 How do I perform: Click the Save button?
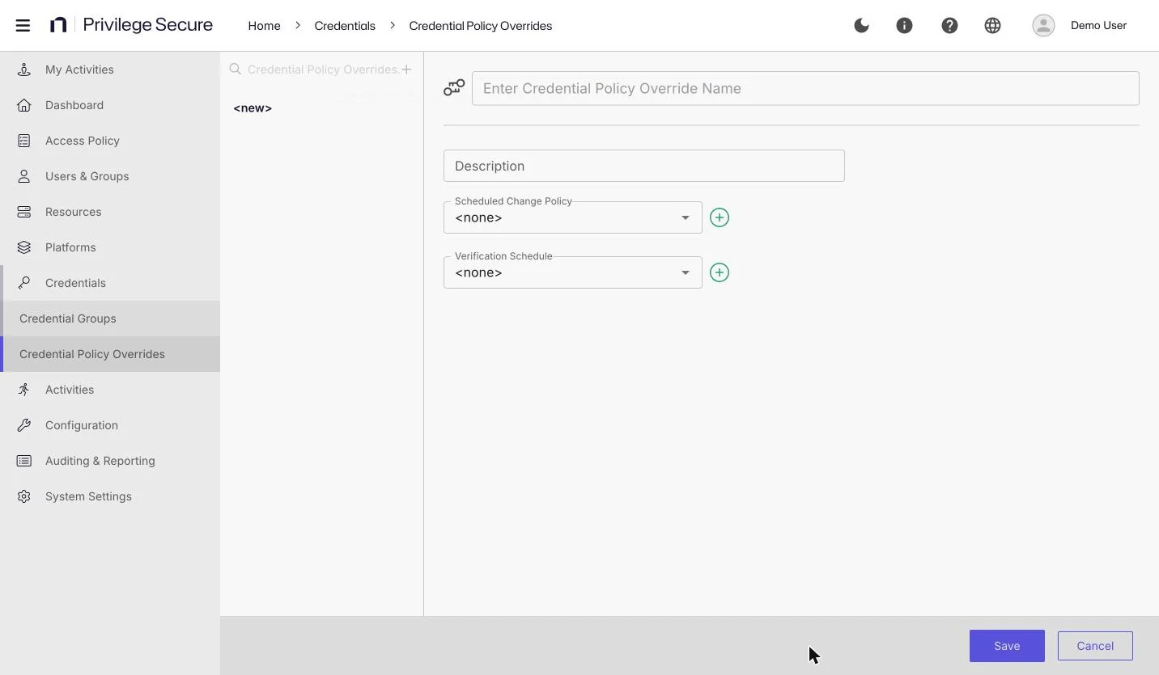1007,646
